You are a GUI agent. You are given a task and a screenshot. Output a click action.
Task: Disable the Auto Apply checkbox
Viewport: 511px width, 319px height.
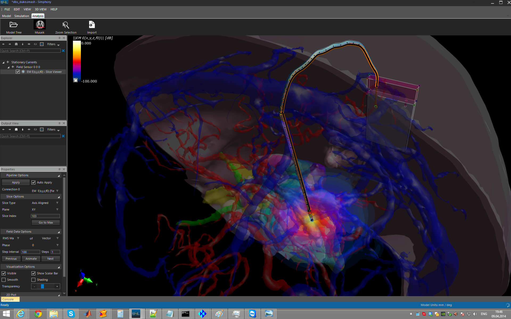34,182
